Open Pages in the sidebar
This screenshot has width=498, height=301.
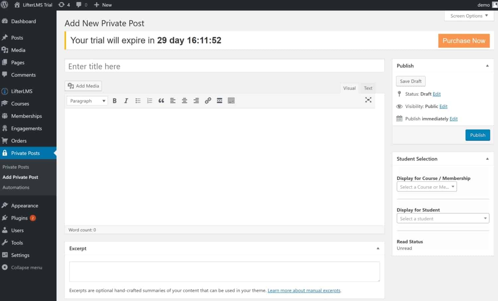click(28, 63)
